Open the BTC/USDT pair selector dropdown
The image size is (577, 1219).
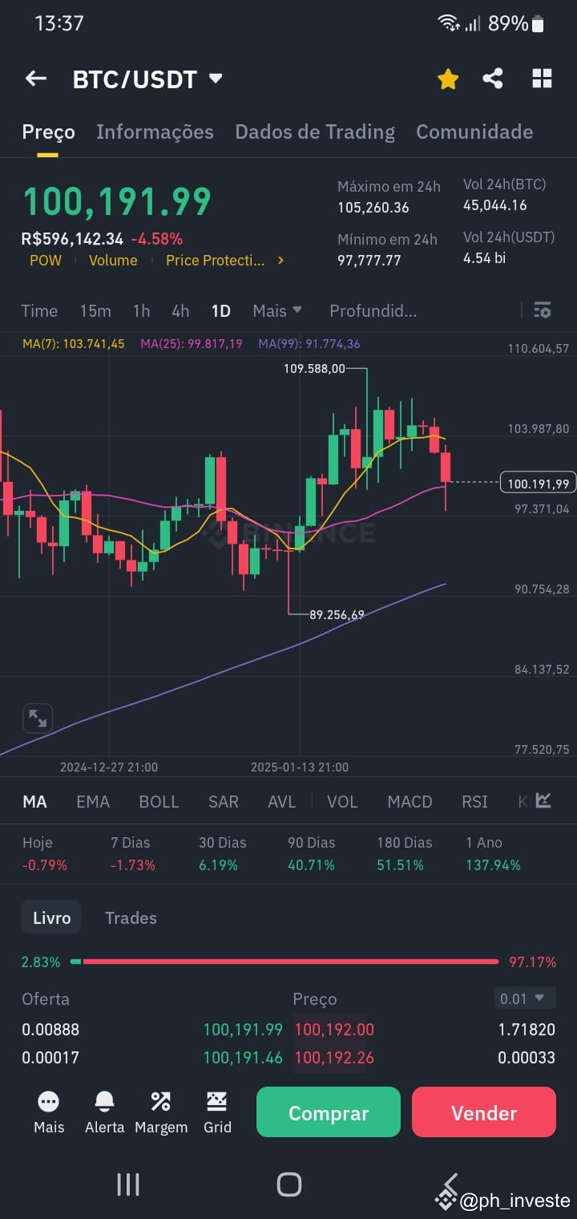(215, 78)
